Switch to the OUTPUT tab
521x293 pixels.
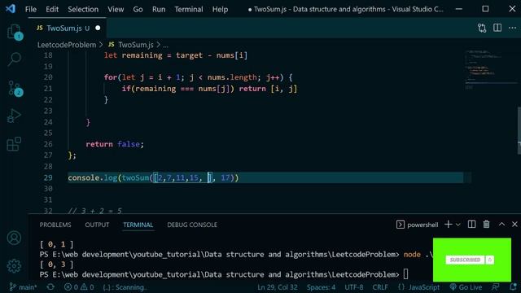coord(97,225)
